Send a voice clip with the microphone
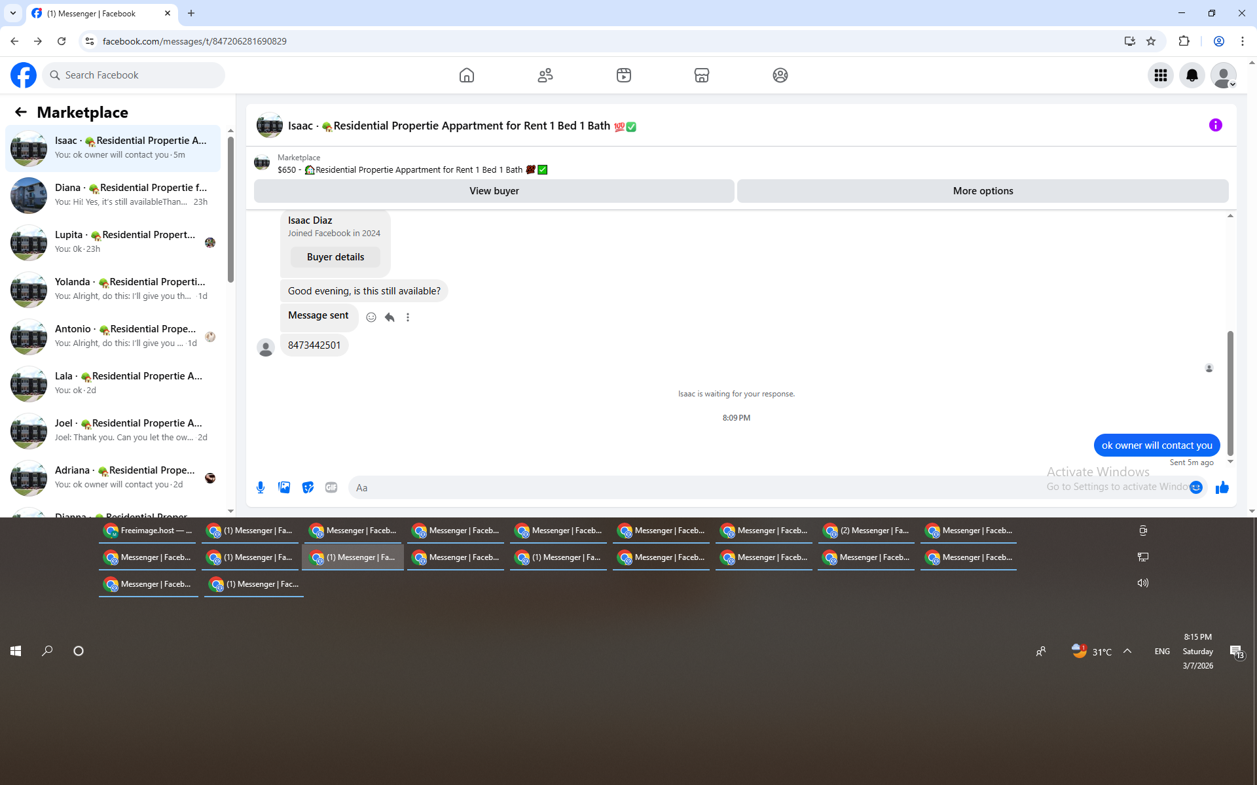The height and width of the screenshot is (785, 1257). pyautogui.click(x=261, y=487)
